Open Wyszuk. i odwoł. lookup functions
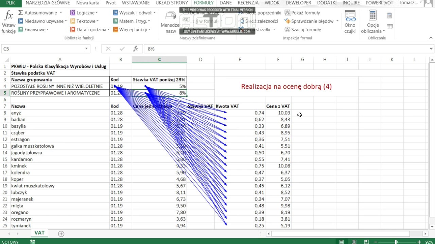The image size is (435, 244). 134,13
